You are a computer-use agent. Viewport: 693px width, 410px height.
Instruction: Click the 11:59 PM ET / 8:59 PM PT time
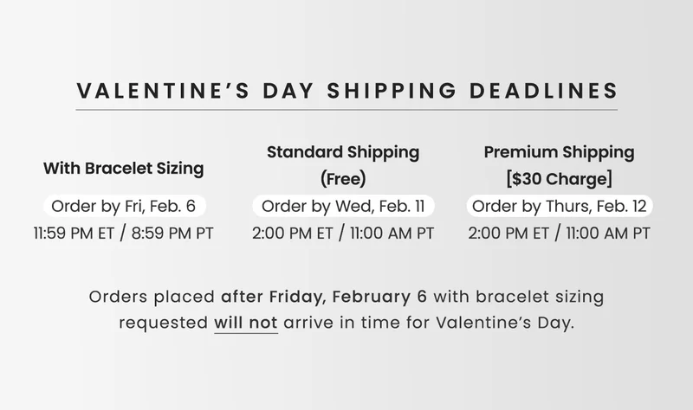[124, 234]
